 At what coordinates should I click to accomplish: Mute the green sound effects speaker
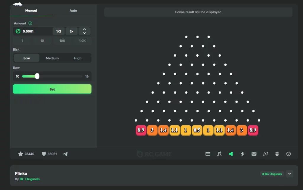231,154
